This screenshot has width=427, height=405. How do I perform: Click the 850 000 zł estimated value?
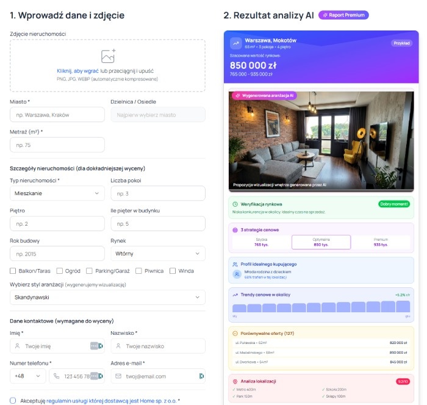[x=253, y=65]
